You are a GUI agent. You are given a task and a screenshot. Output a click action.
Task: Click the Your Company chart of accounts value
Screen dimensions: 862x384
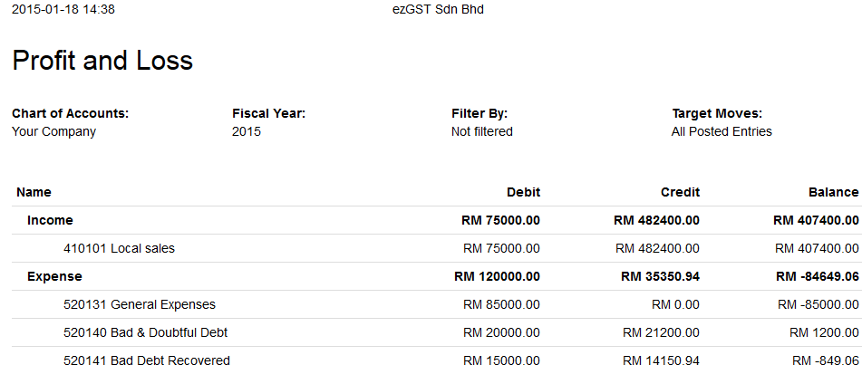pos(53,131)
